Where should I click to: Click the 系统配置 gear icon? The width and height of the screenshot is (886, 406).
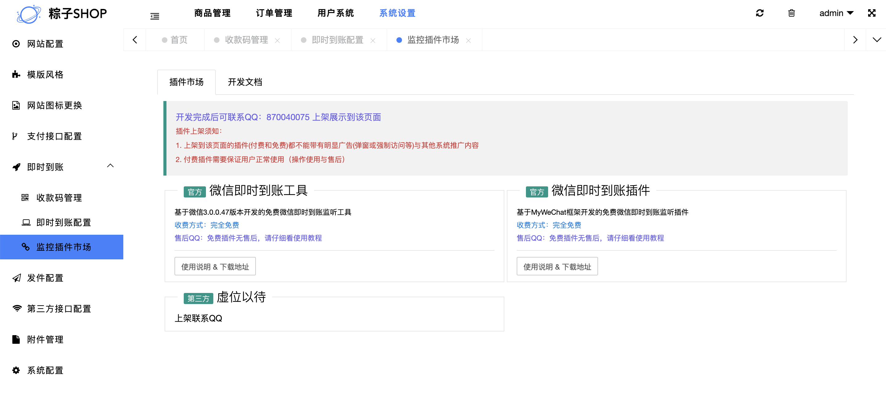(16, 370)
